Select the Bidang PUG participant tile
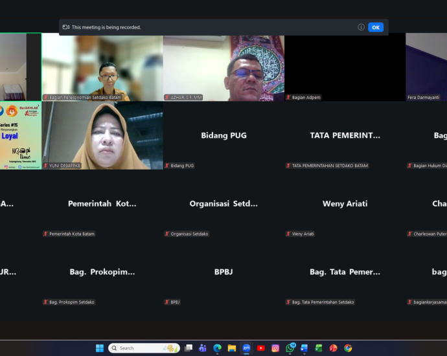Image resolution: width=447 pixels, height=356 pixels. point(223,135)
